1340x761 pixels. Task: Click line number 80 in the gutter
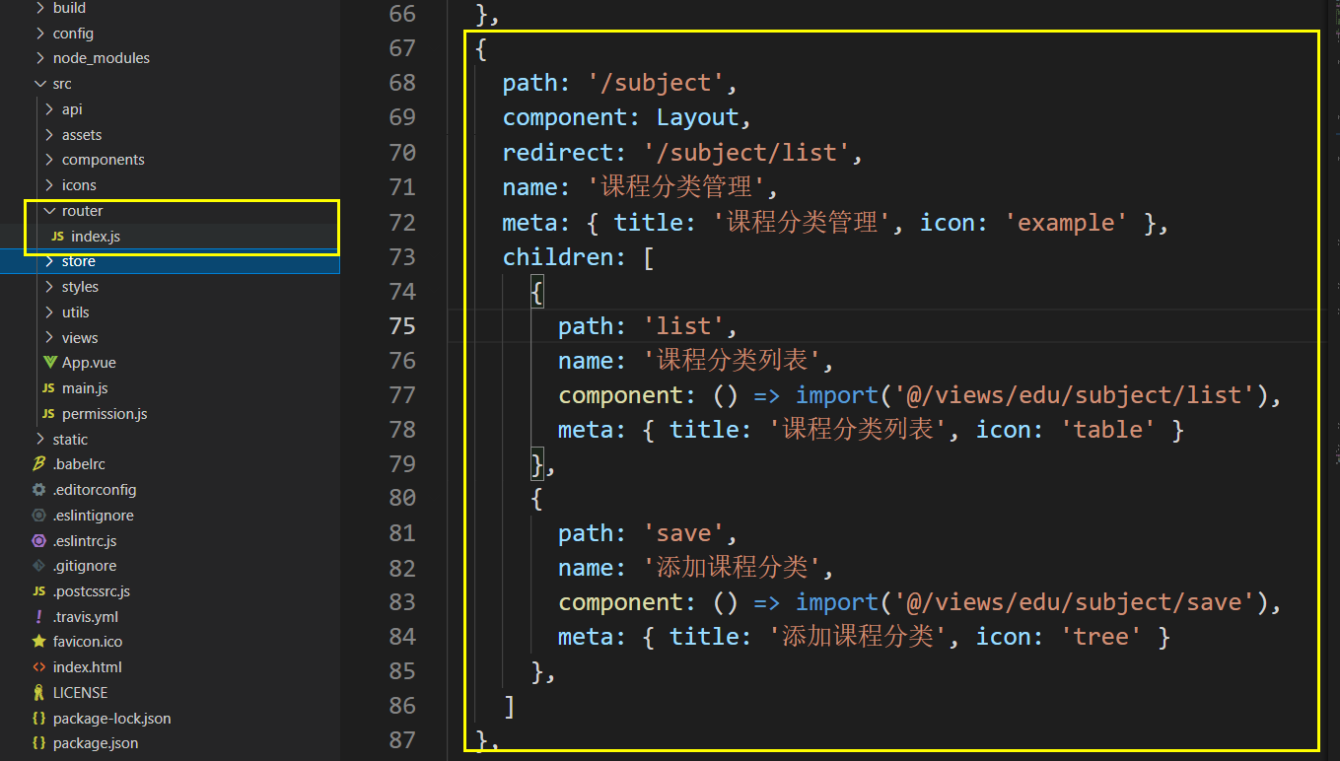coord(402,499)
